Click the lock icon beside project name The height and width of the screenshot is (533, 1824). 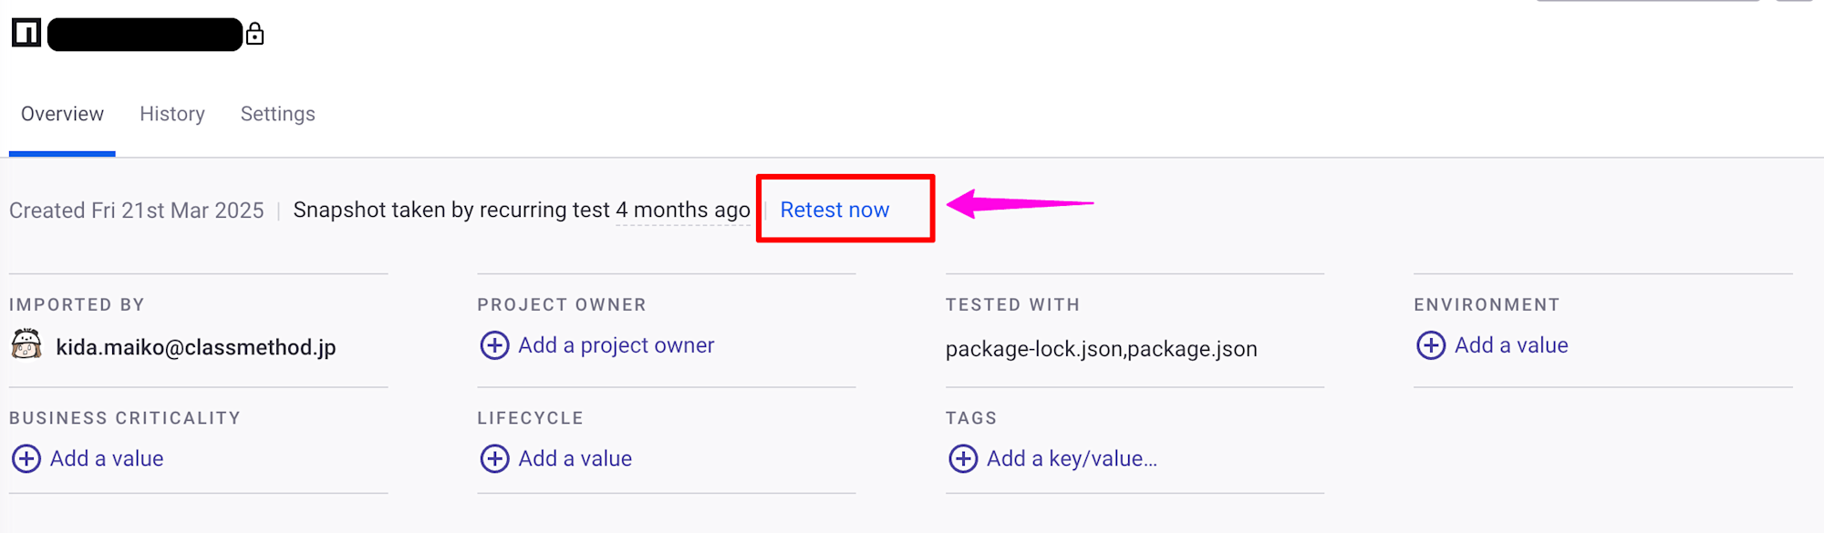[255, 35]
